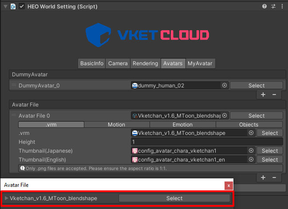
Task: Open object picker for the .vrm field
Action: [251, 133]
